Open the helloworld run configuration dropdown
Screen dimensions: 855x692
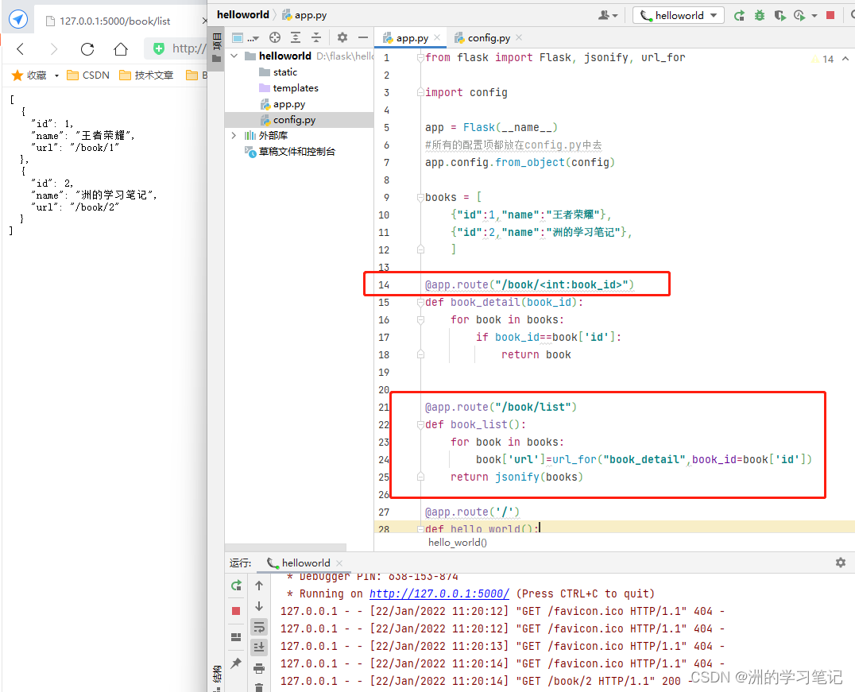[679, 15]
